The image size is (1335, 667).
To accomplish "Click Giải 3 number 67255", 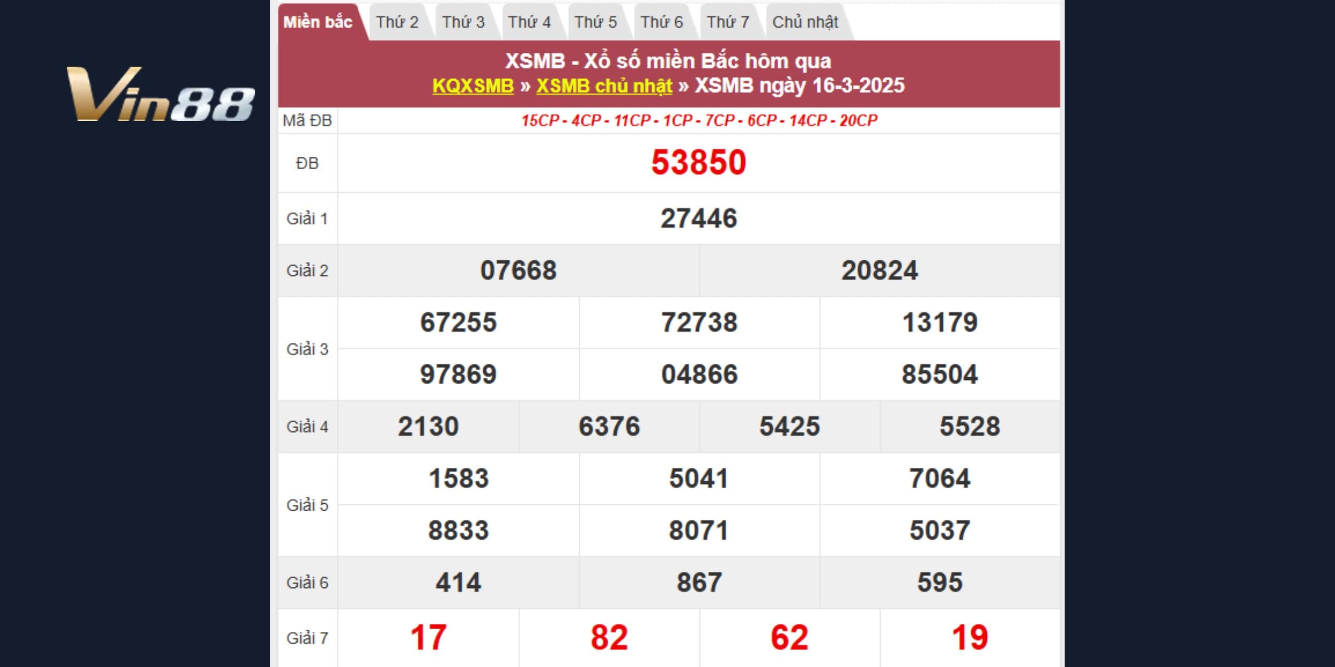I will pyautogui.click(x=459, y=322).
